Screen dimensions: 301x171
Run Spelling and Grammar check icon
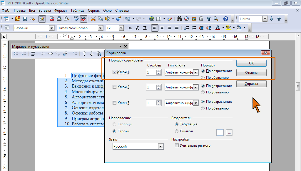[x=76, y=19]
